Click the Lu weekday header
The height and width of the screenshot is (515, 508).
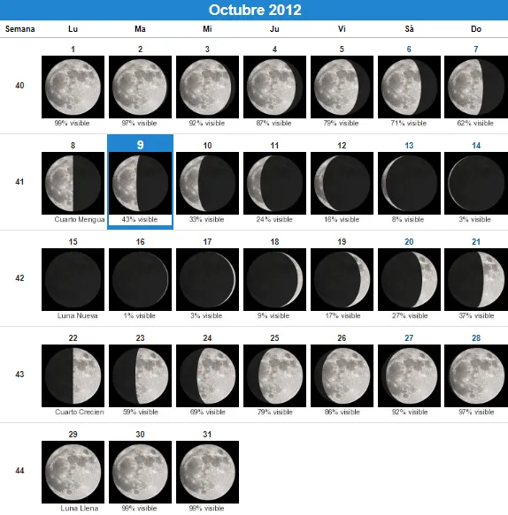[73, 29]
